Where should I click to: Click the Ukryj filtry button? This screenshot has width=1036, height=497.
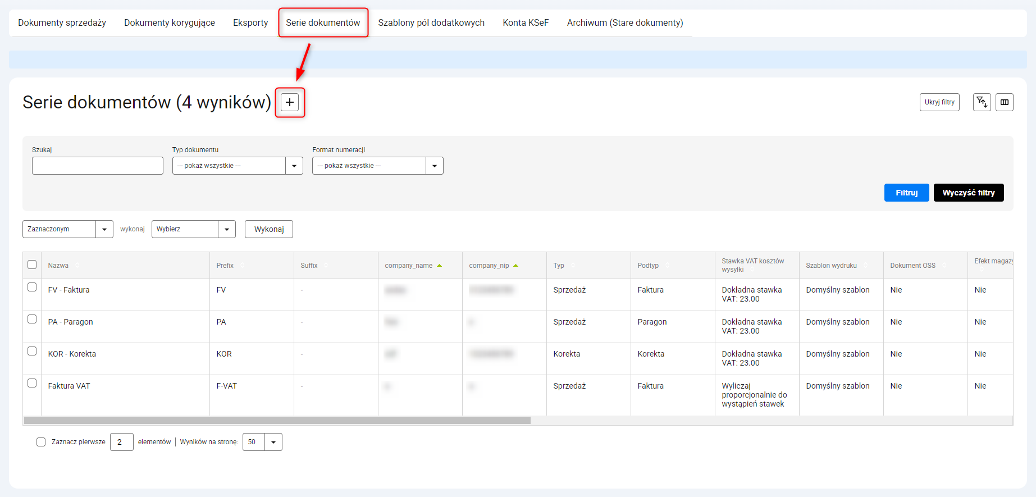(x=939, y=102)
